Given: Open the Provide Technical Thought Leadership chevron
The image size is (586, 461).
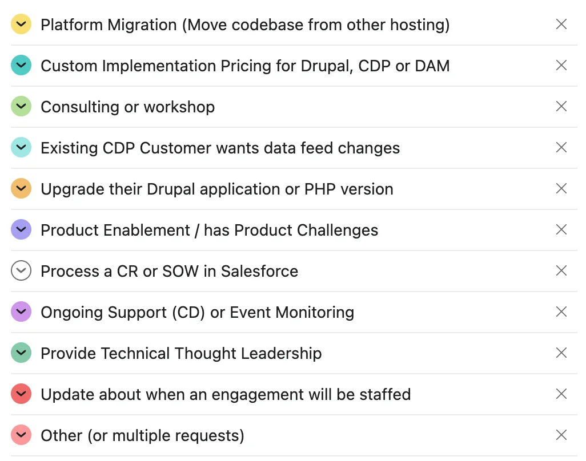Looking at the screenshot, I should [x=21, y=353].
